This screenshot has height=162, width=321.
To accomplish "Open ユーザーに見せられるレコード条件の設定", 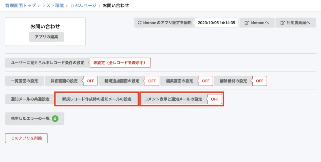I will click(48, 63).
